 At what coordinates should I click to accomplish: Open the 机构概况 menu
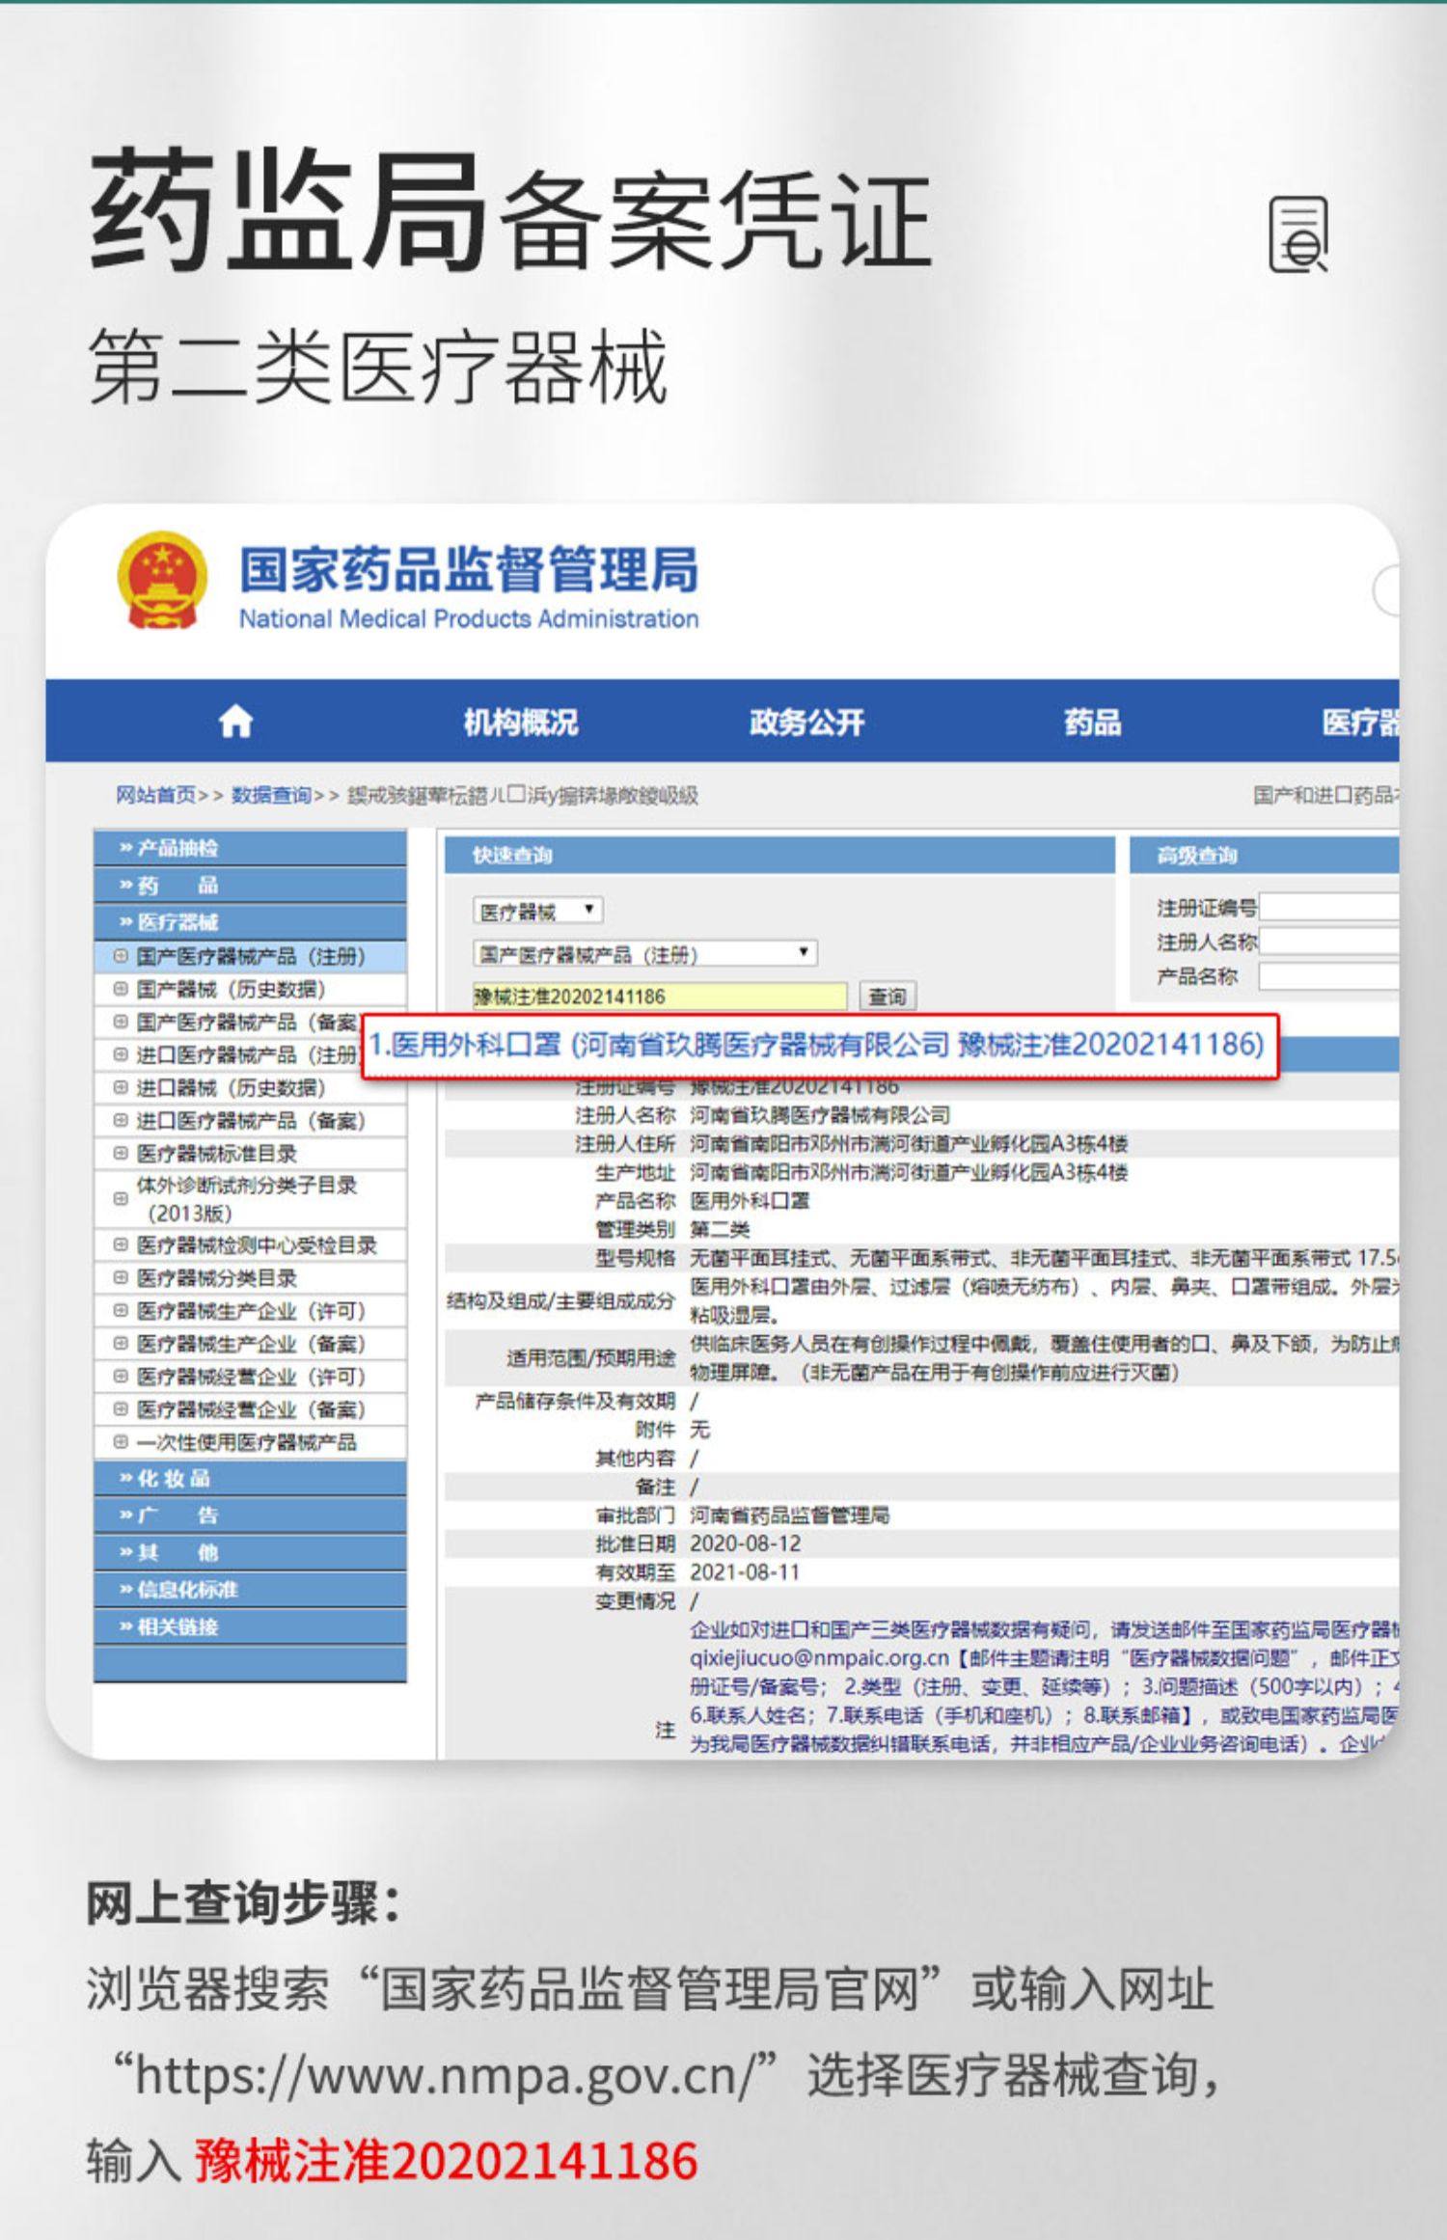click(521, 722)
